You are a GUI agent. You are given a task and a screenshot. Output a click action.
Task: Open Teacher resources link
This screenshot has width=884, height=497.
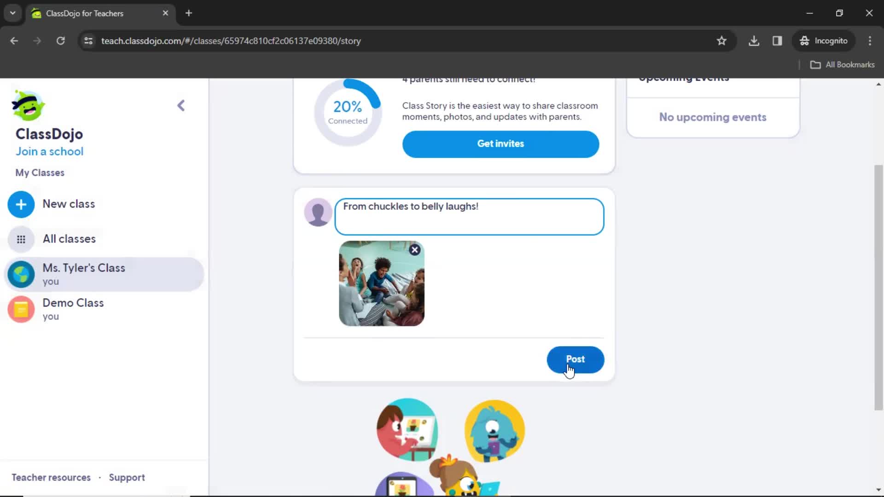51,477
